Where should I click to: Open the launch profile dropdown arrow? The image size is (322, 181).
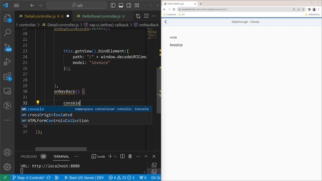point(115,156)
